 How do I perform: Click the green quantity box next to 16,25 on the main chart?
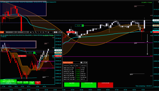tap(83, 26)
